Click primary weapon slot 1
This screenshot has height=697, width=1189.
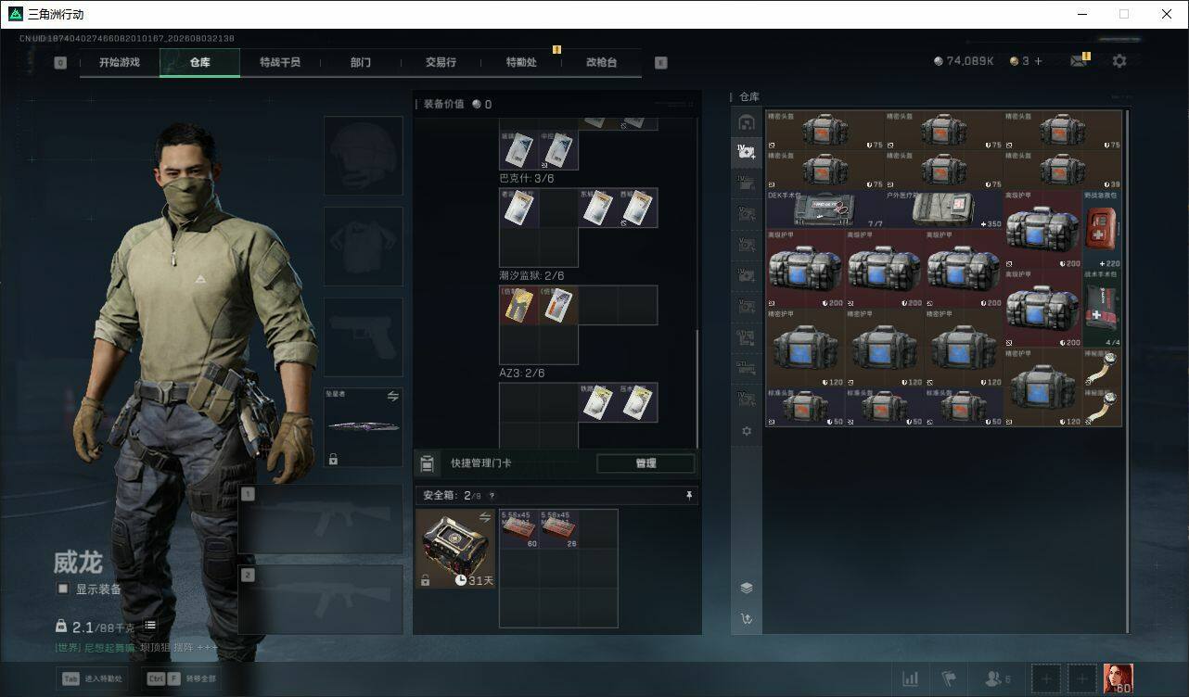[321, 519]
